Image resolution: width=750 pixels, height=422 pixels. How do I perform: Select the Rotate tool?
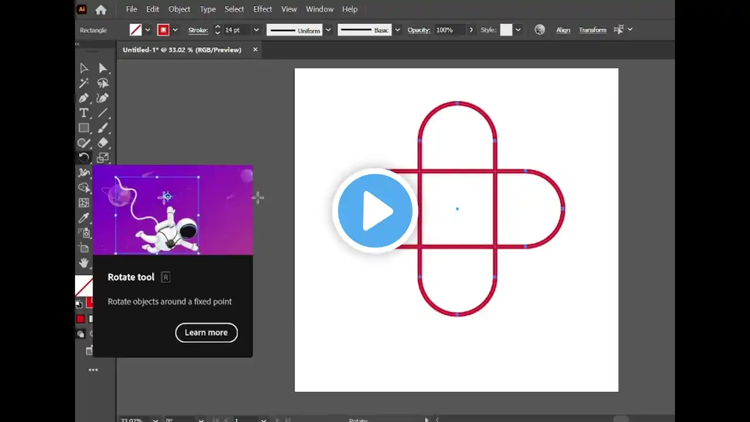(x=84, y=158)
